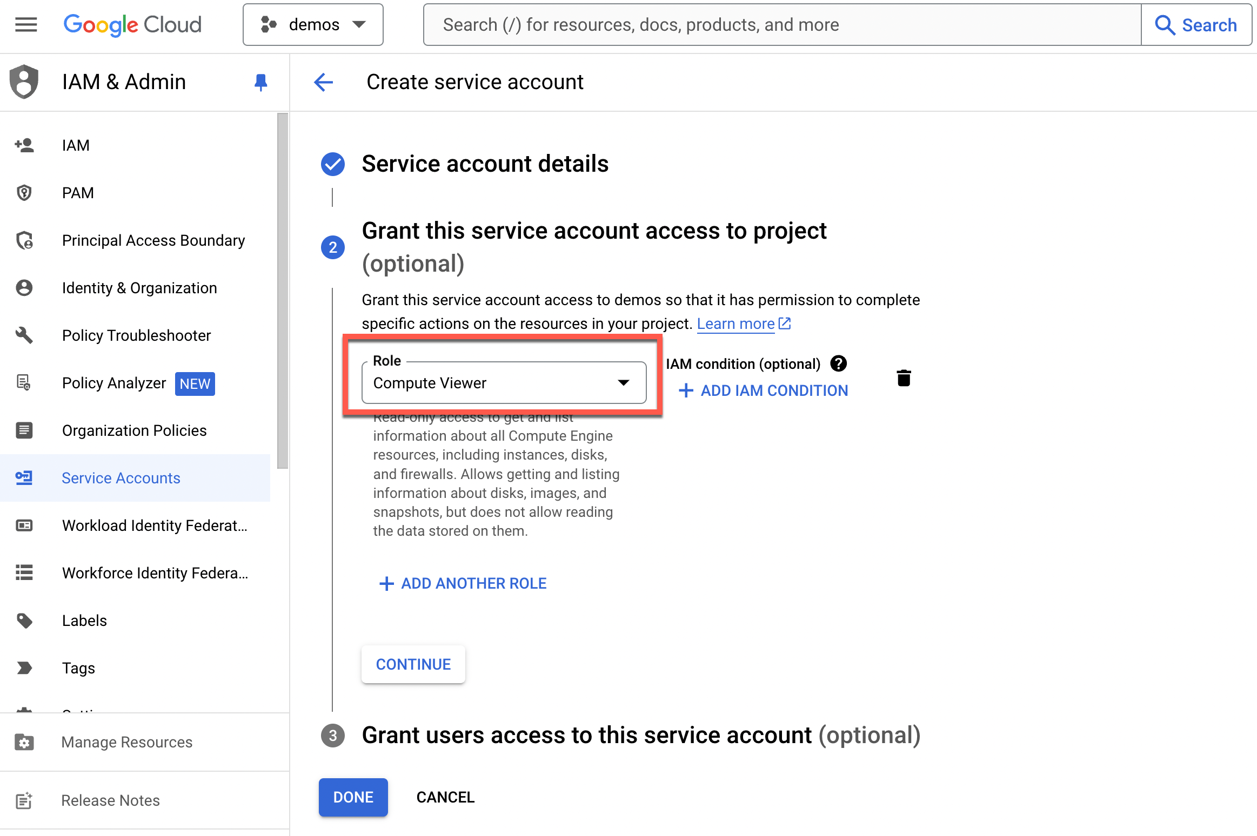Click the ADD ANOTHER ROLE button
This screenshot has width=1257, height=836.
[x=461, y=583]
